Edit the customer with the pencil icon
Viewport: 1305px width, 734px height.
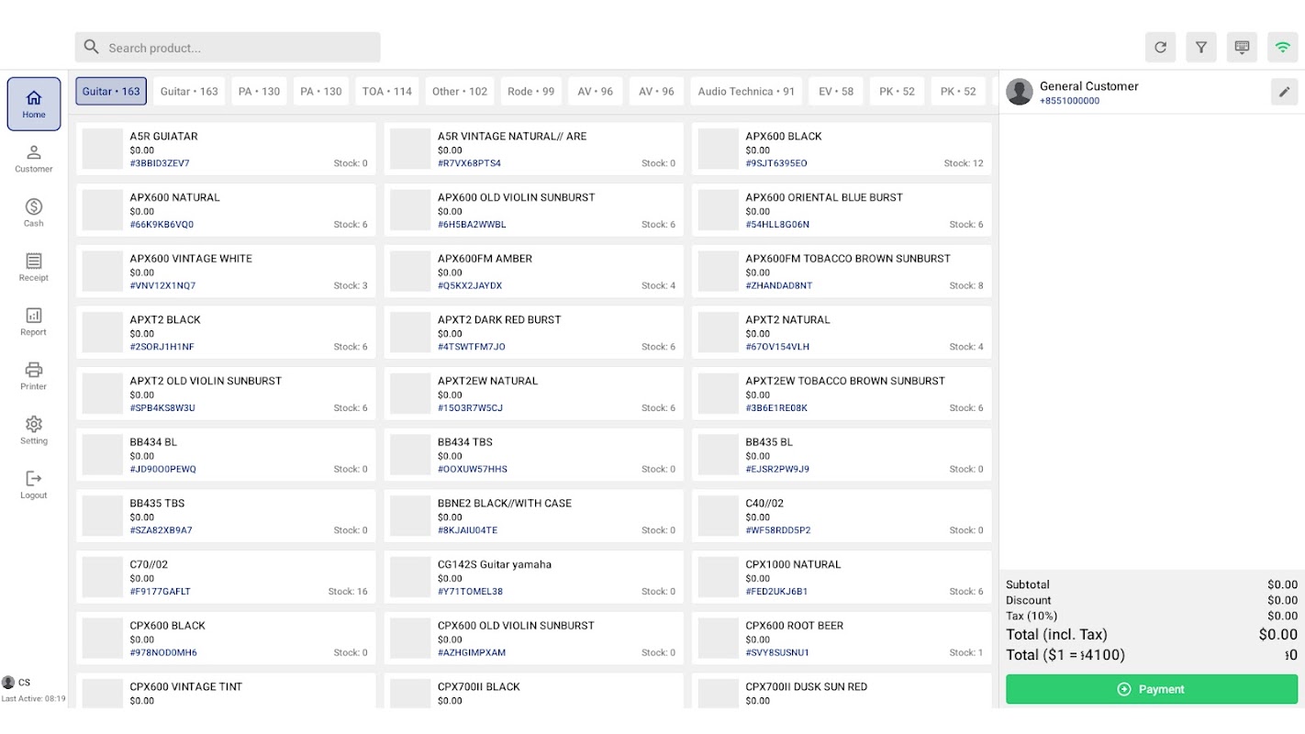pos(1285,92)
